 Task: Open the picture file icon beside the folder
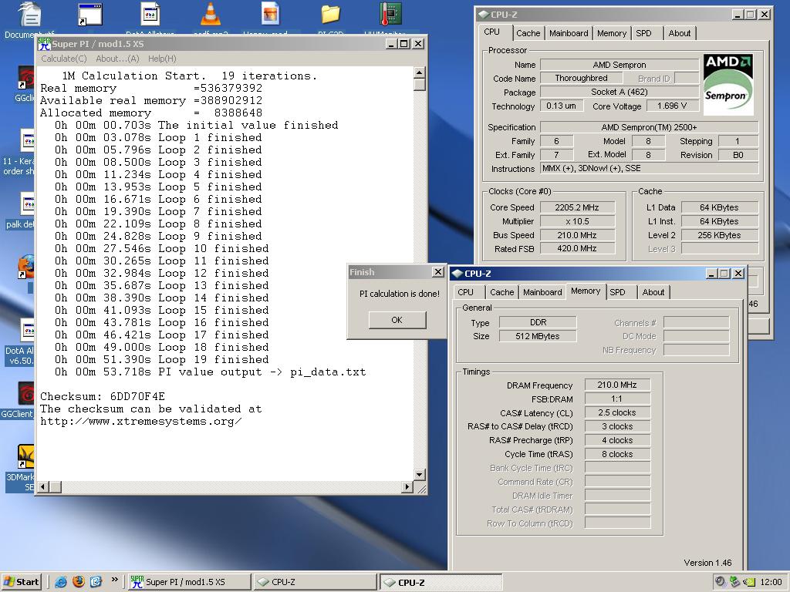point(271,14)
